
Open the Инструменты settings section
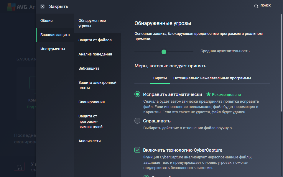(53, 49)
